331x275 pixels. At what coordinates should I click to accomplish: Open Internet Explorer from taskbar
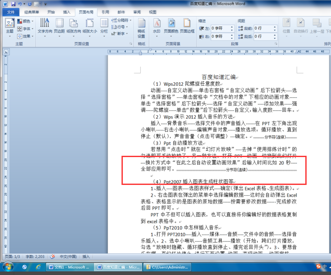click(x=38, y=267)
